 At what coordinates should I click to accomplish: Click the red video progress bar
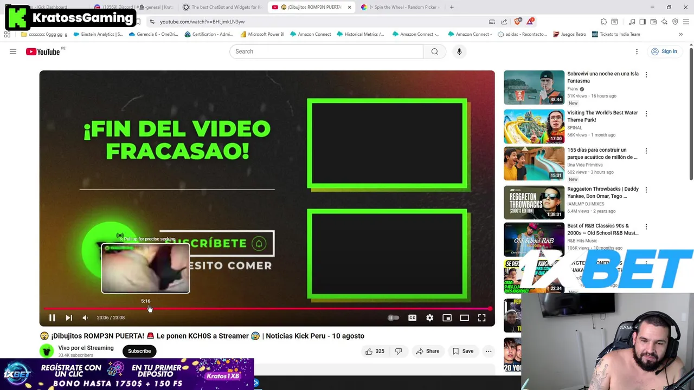[267, 309]
